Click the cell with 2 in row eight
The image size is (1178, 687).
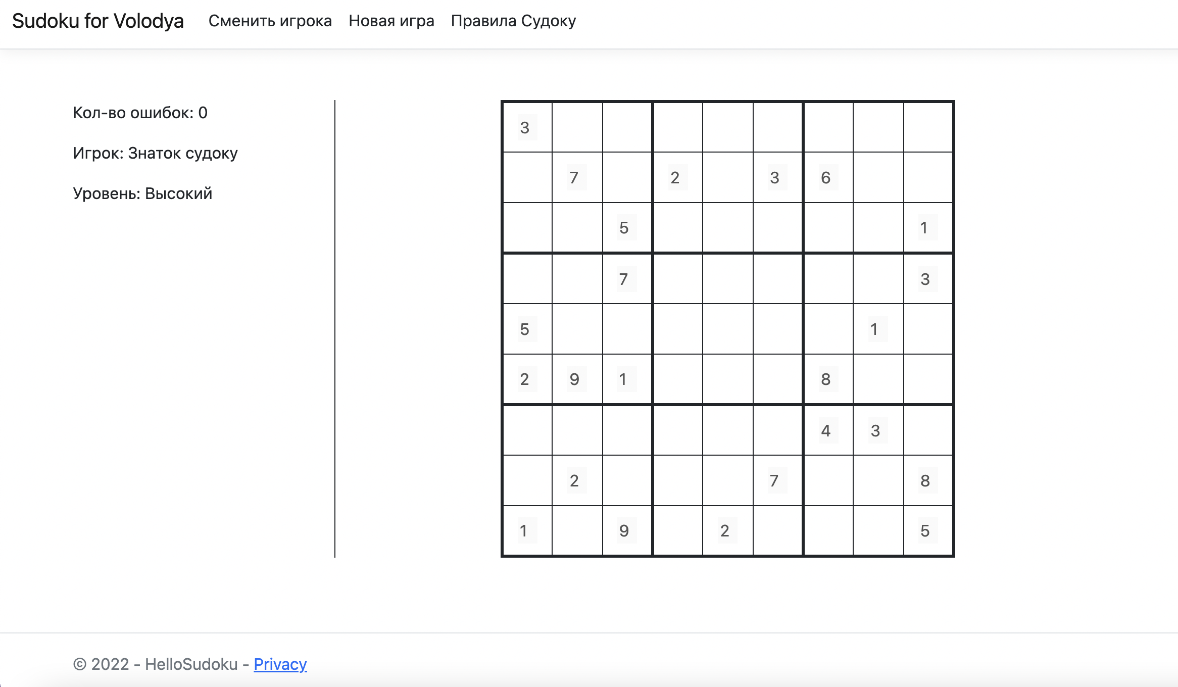tap(576, 481)
